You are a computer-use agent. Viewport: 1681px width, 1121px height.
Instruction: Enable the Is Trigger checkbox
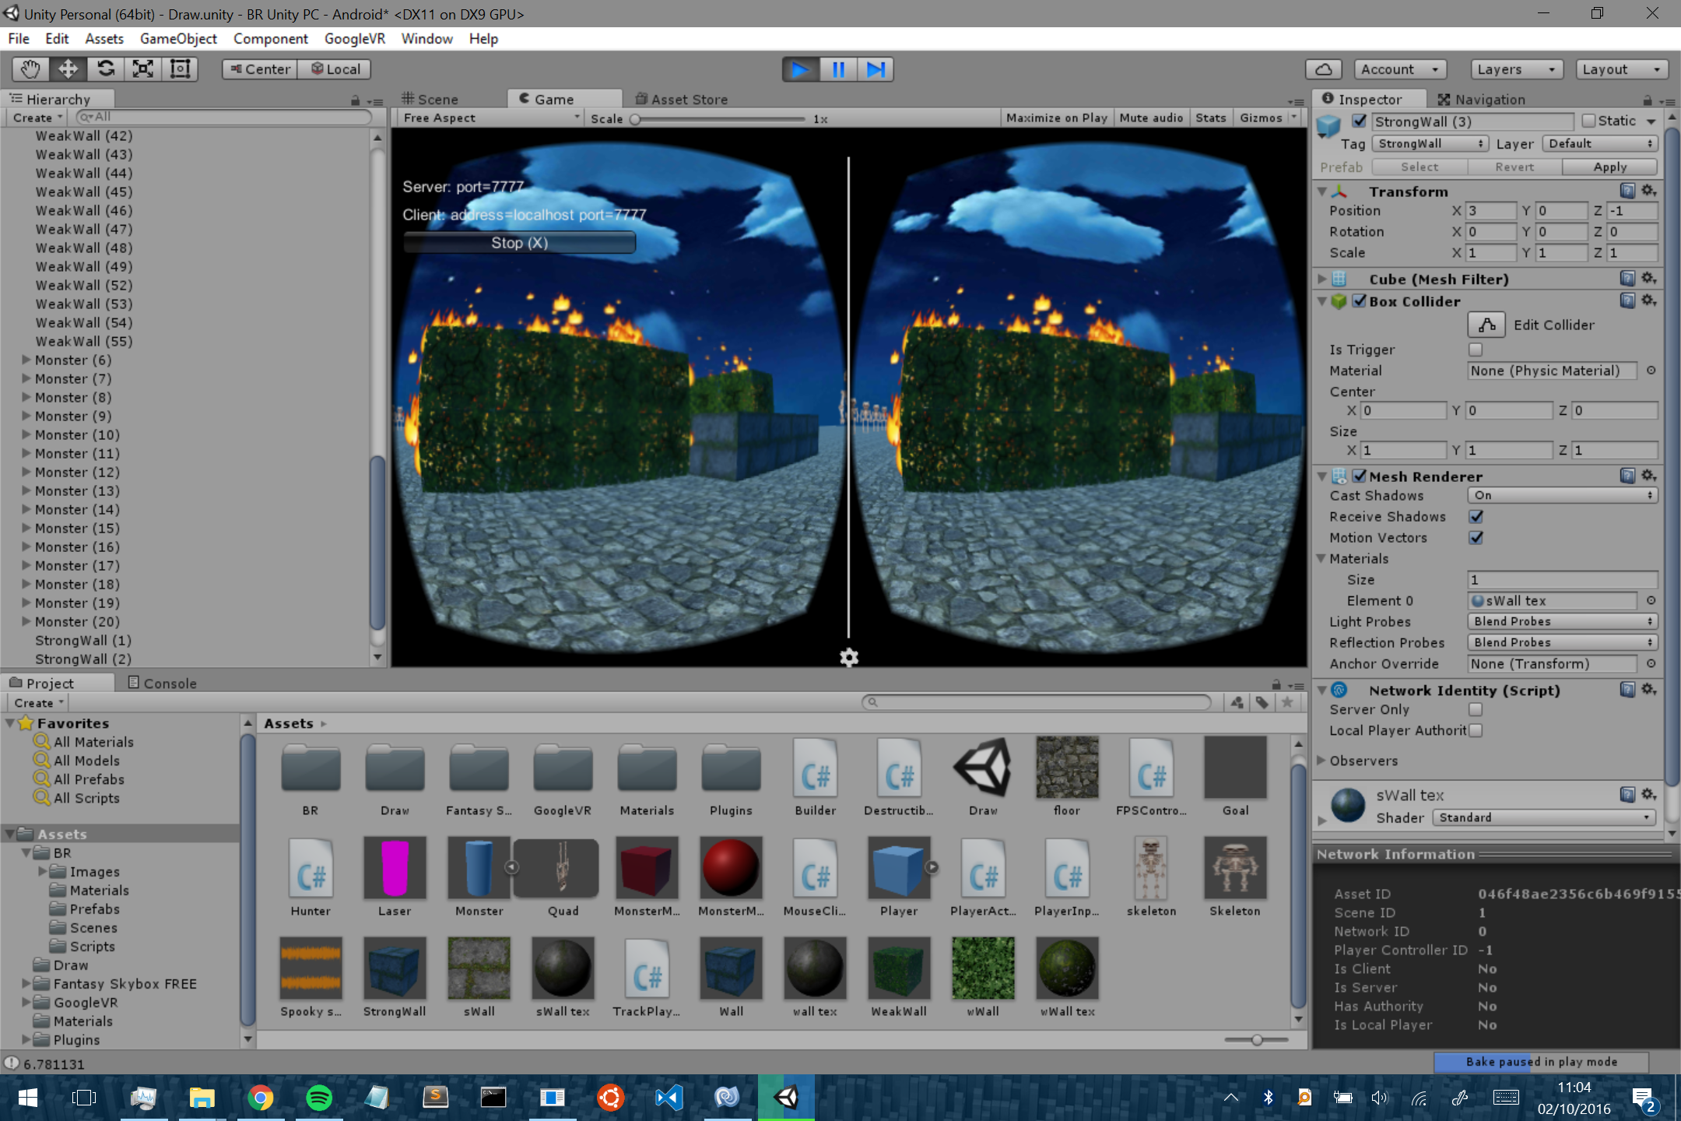click(1476, 350)
